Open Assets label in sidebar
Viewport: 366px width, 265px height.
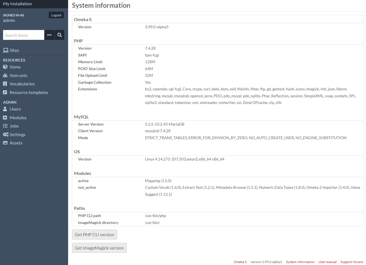[16, 143]
